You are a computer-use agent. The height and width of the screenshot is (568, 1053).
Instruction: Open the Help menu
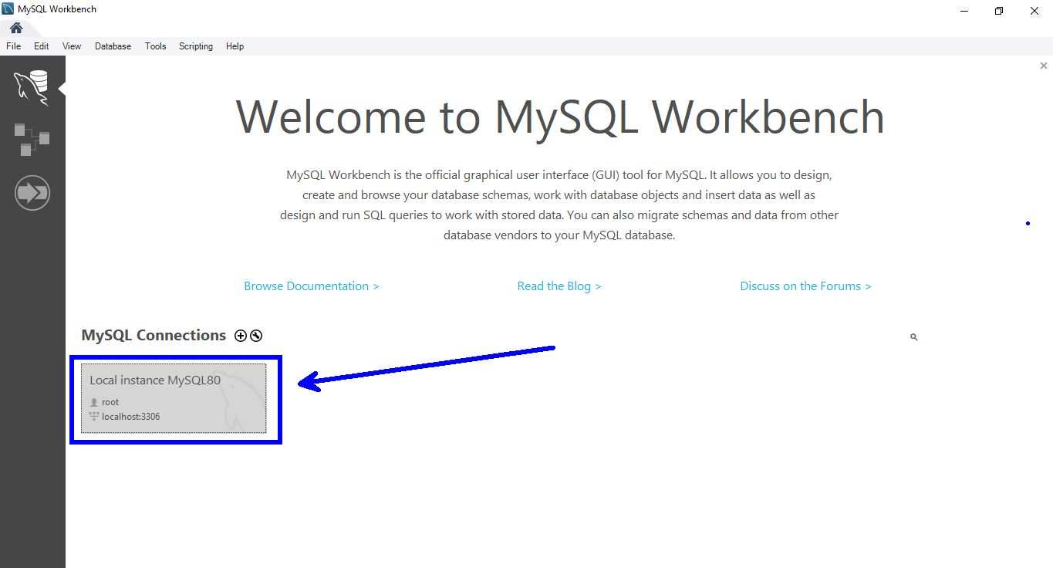235,46
